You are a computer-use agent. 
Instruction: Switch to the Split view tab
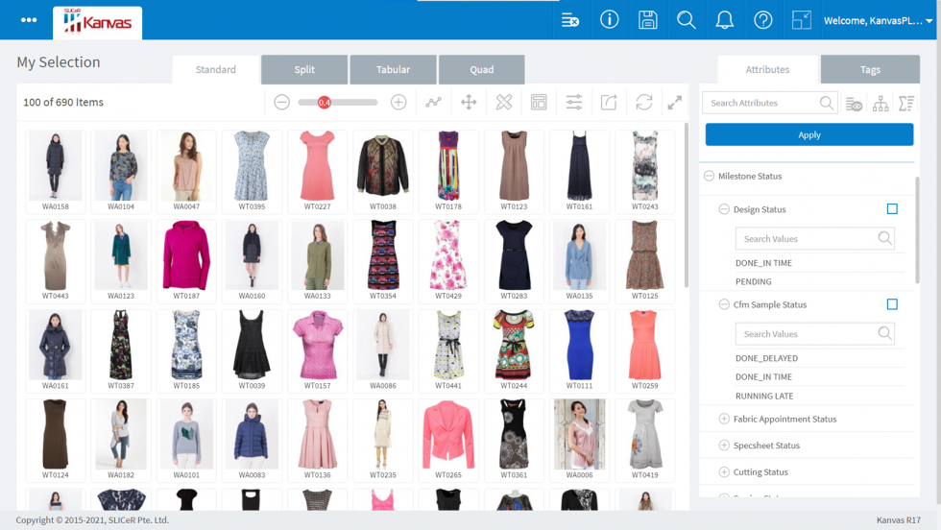304,70
